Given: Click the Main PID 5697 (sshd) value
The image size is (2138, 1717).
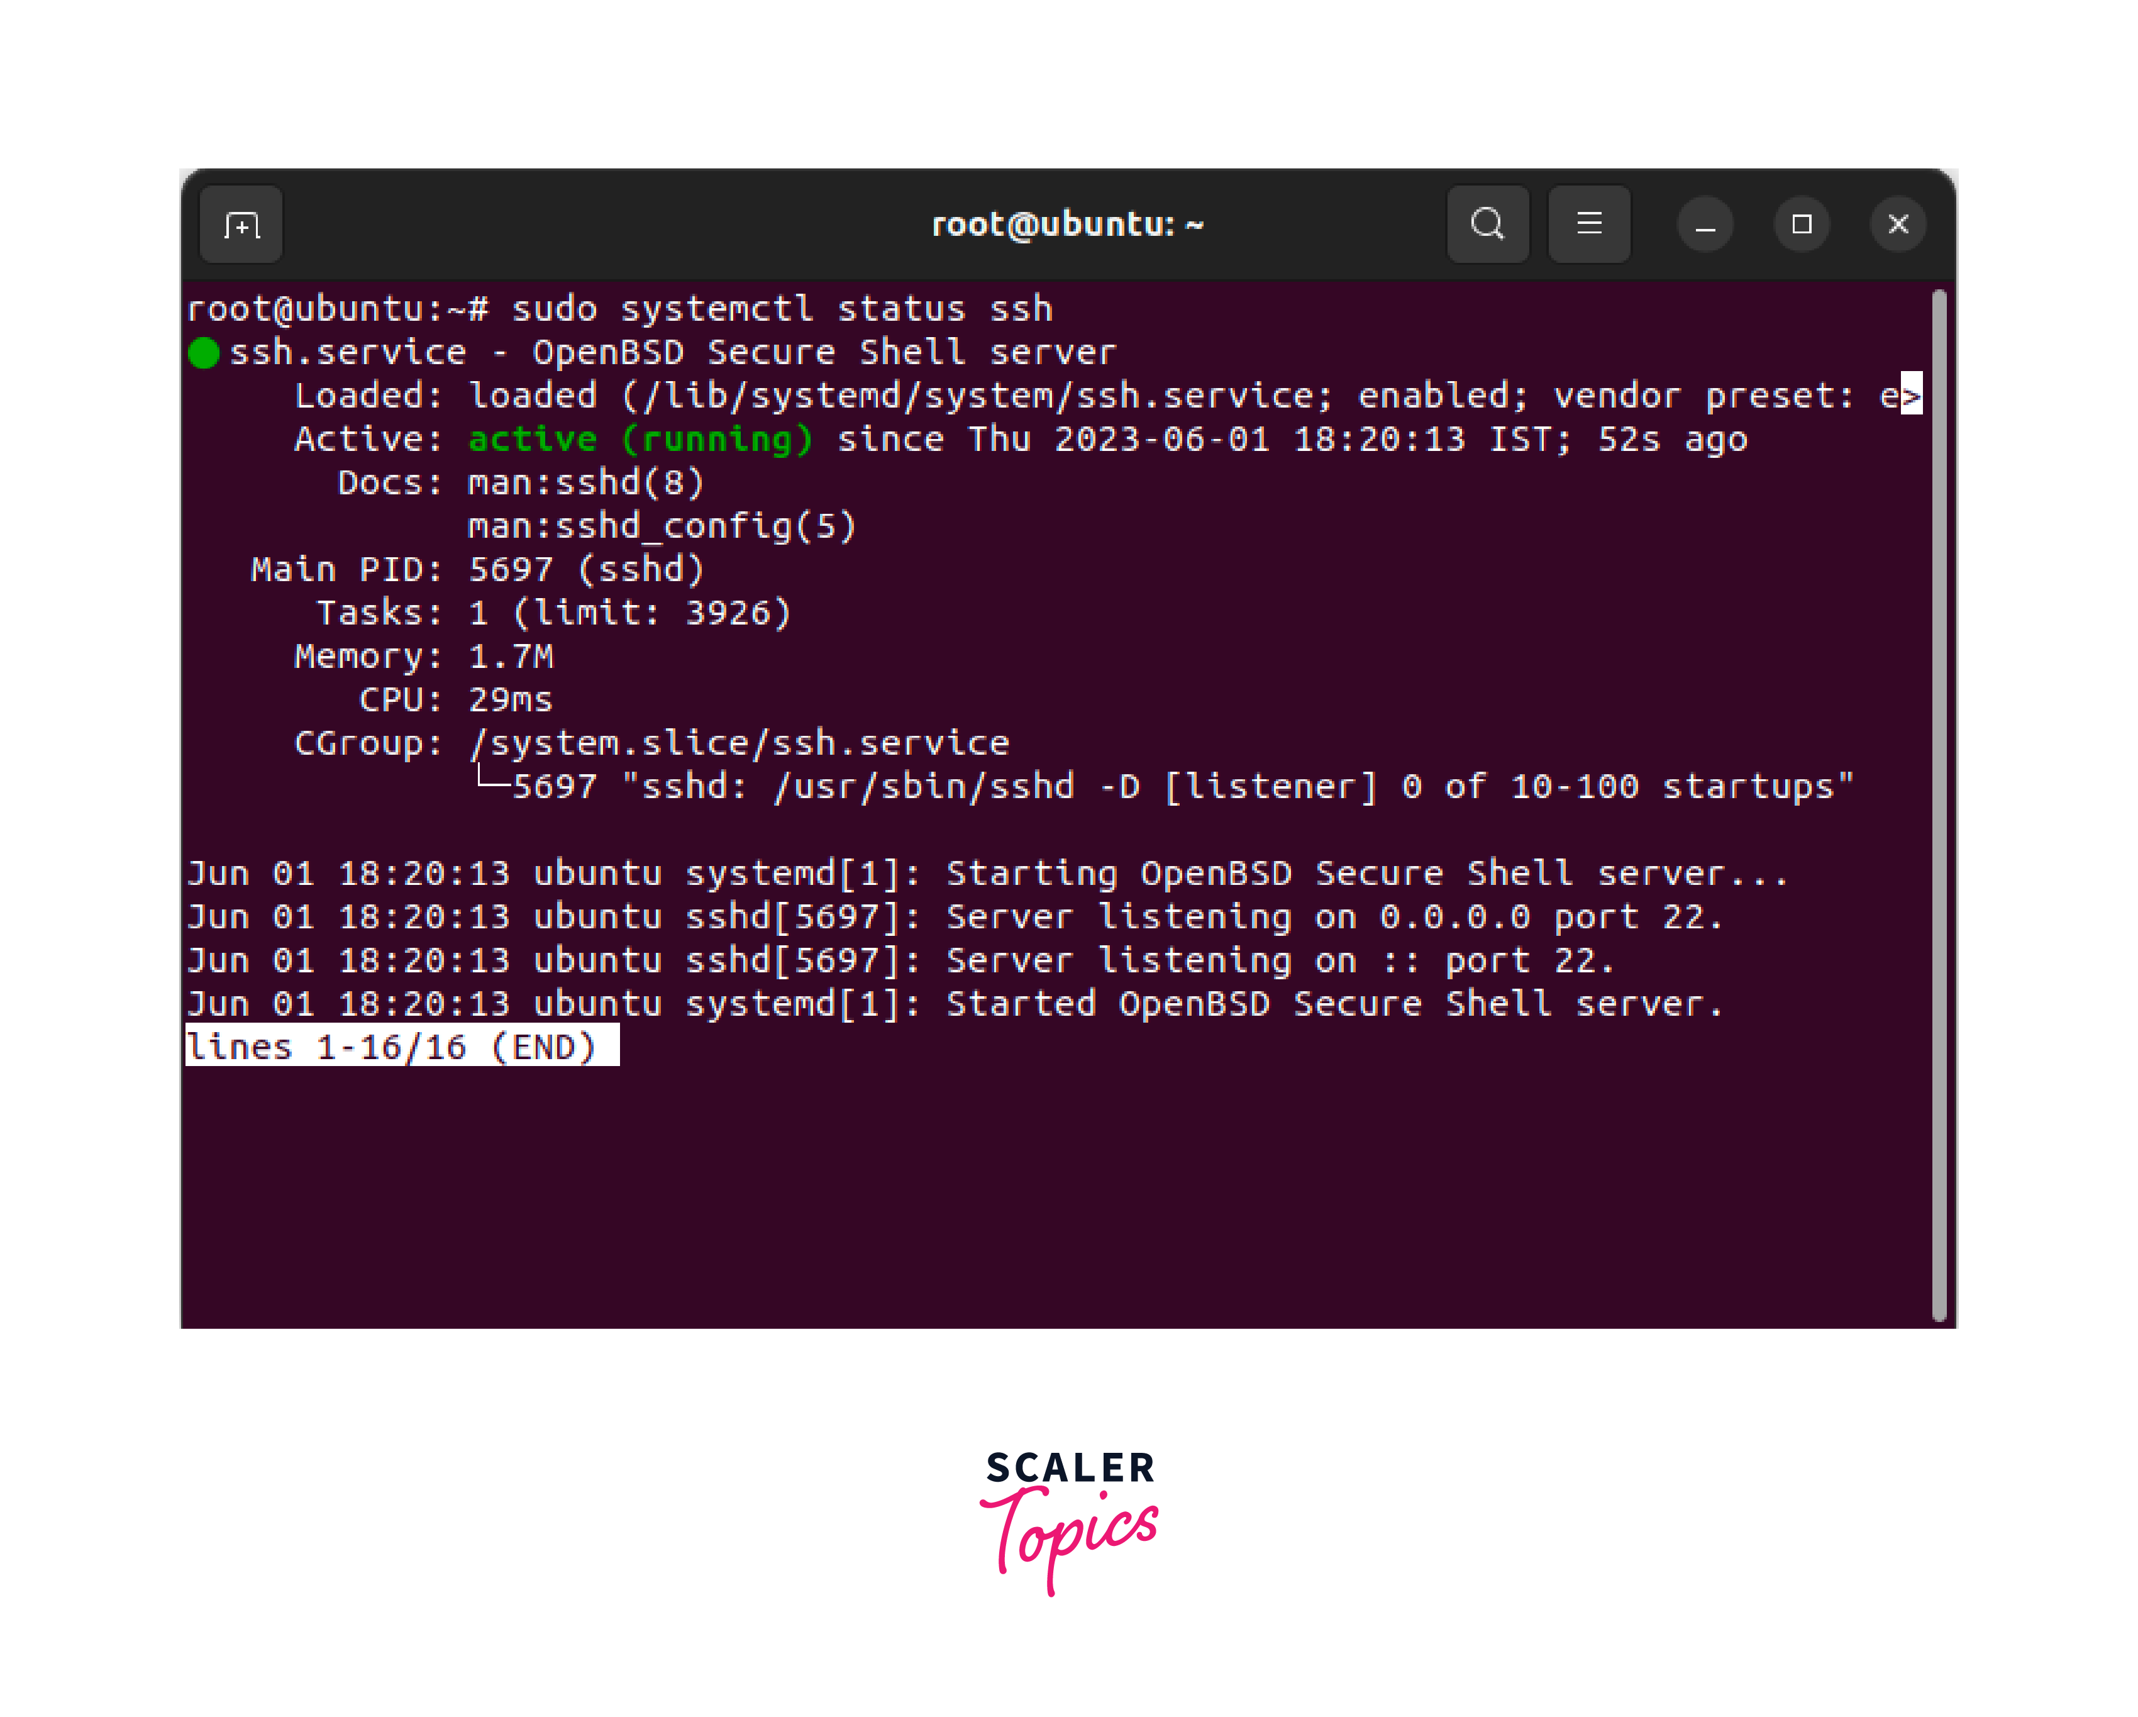Looking at the screenshot, I should (x=586, y=569).
